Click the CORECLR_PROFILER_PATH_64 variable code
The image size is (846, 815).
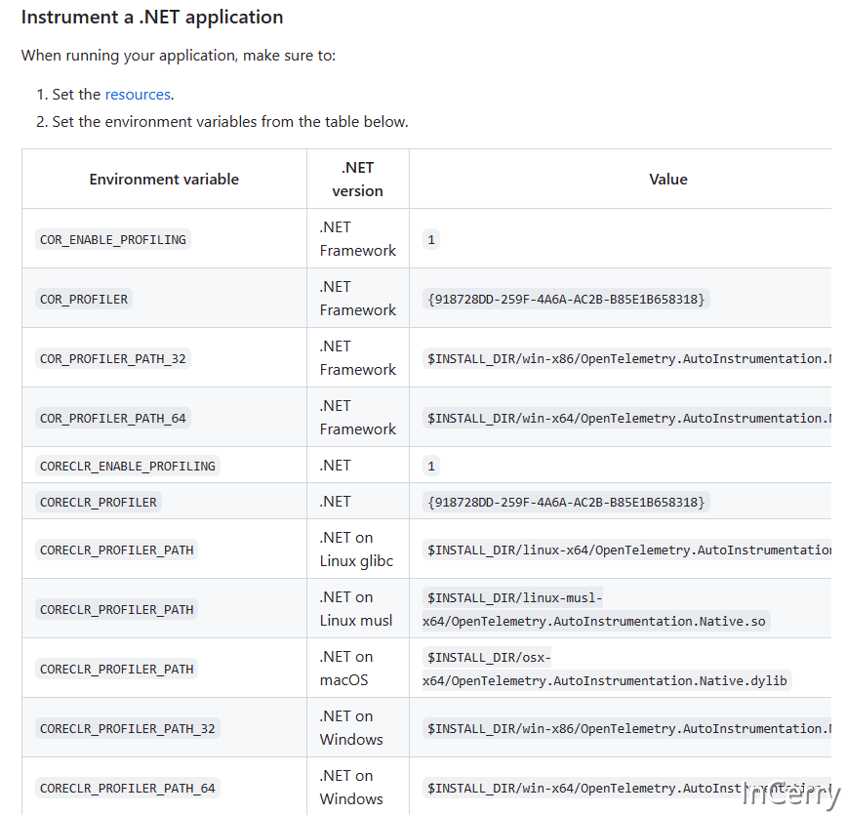127,788
